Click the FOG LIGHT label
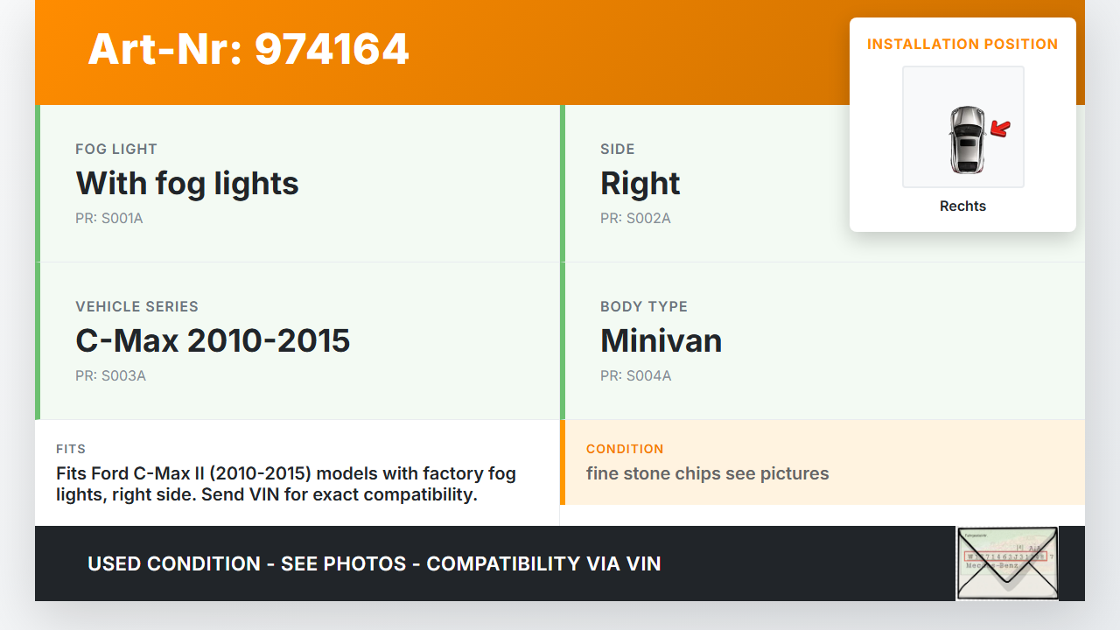 pos(116,150)
